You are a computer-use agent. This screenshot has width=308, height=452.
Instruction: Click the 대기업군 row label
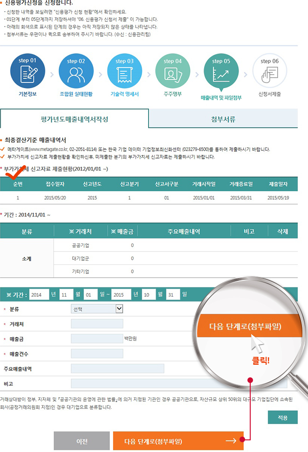coord(80,258)
